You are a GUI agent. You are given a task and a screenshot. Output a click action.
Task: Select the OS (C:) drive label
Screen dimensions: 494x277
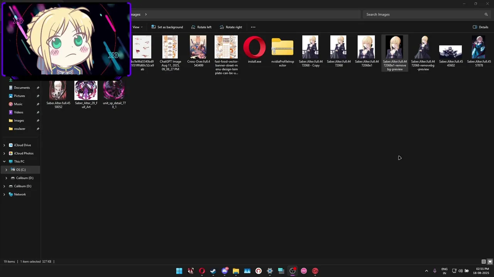click(x=21, y=170)
